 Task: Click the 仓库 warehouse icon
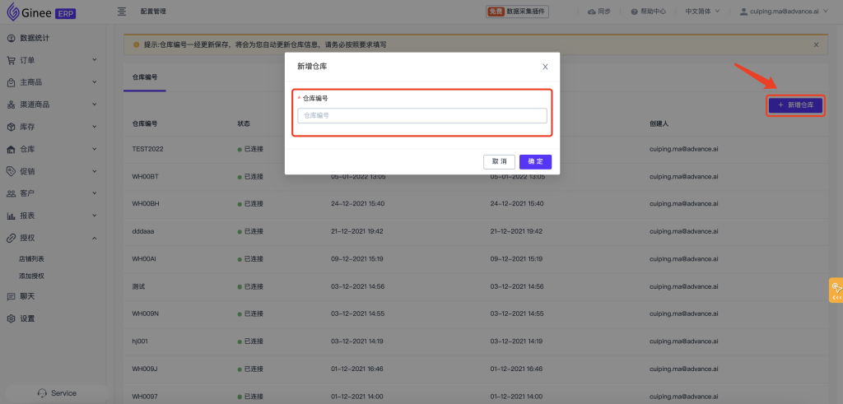pos(11,150)
